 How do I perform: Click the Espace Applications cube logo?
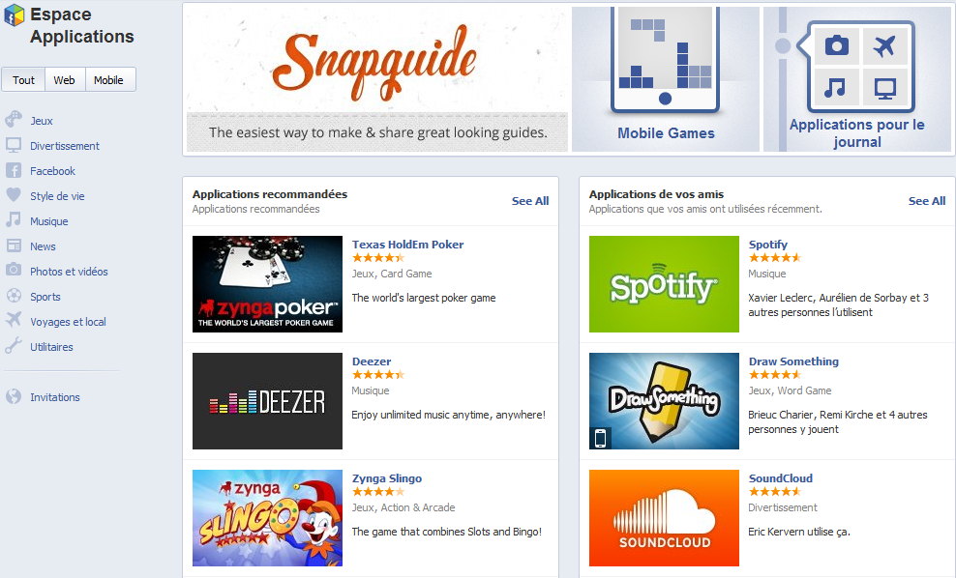pyautogui.click(x=14, y=15)
